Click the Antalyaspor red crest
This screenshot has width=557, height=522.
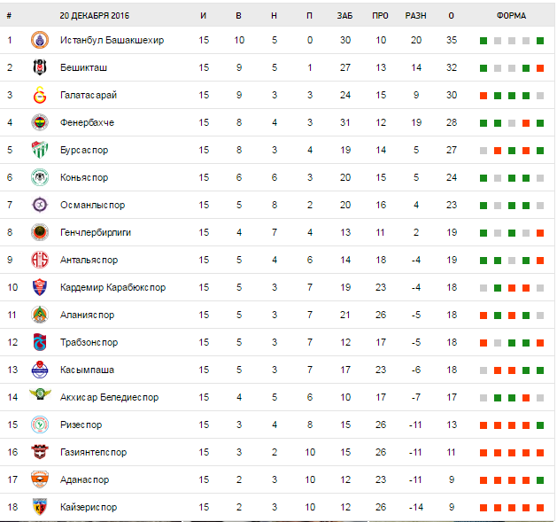(39, 260)
